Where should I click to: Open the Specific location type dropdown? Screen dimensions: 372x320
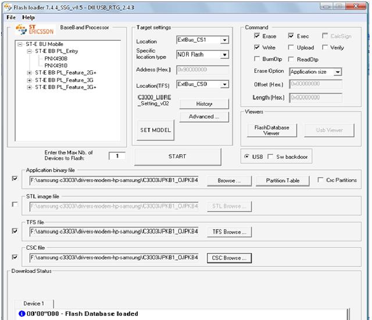pyautogui.click(x=224, y=55)
